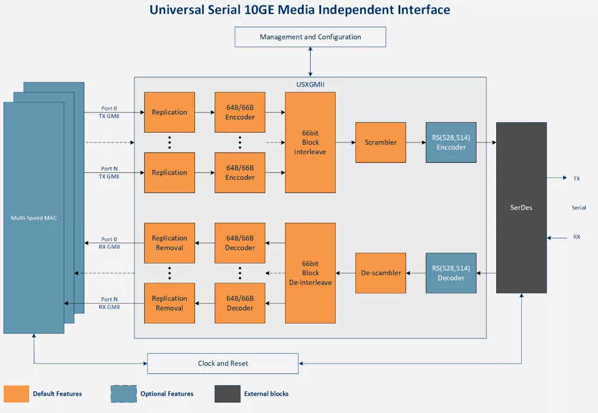Select the De-scrambler block
This screenshot has width=598, height=413.
(x=380, y=273)
